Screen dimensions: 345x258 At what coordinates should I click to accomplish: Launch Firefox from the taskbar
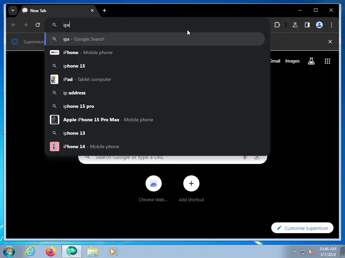(x=51, y=251)
